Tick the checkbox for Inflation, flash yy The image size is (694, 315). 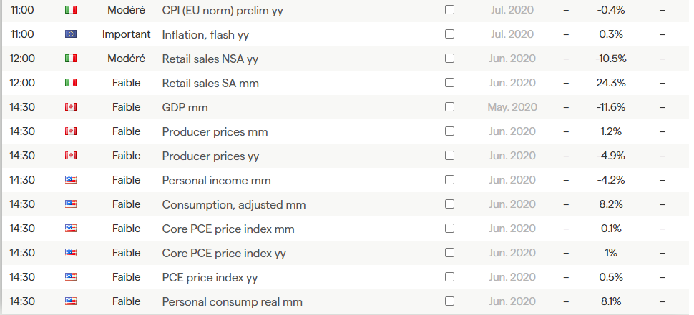449,34
